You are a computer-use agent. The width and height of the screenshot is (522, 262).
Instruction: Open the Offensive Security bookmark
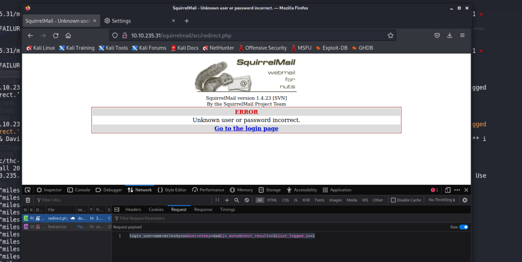tap(263, 48)
